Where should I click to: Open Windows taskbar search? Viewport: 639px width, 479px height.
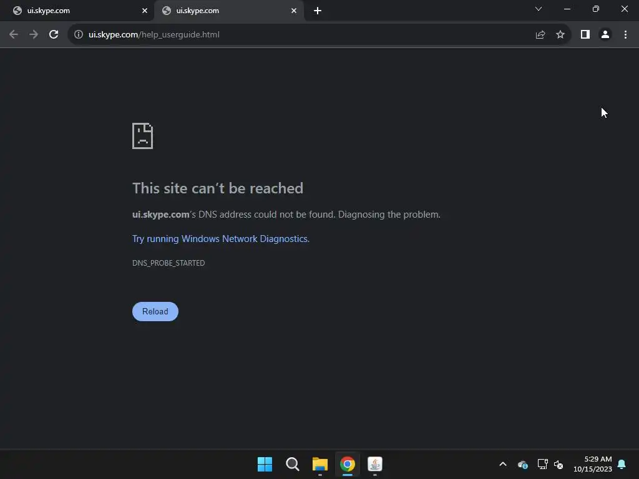292,464
